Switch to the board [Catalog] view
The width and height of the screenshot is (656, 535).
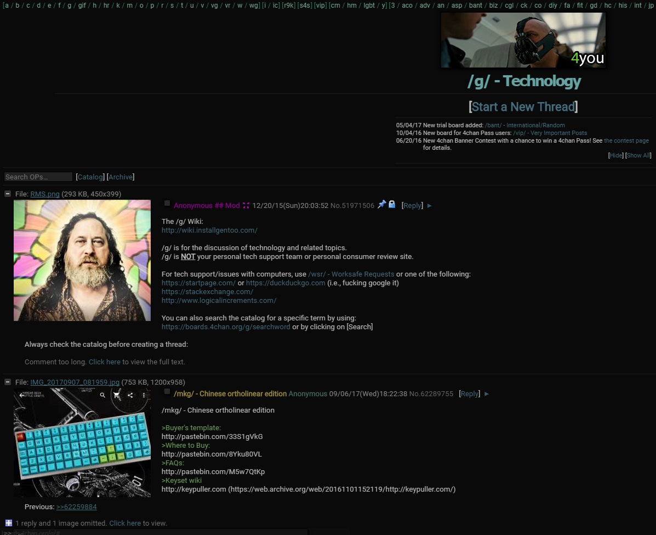pyautogui.click(x=90, y=177)
